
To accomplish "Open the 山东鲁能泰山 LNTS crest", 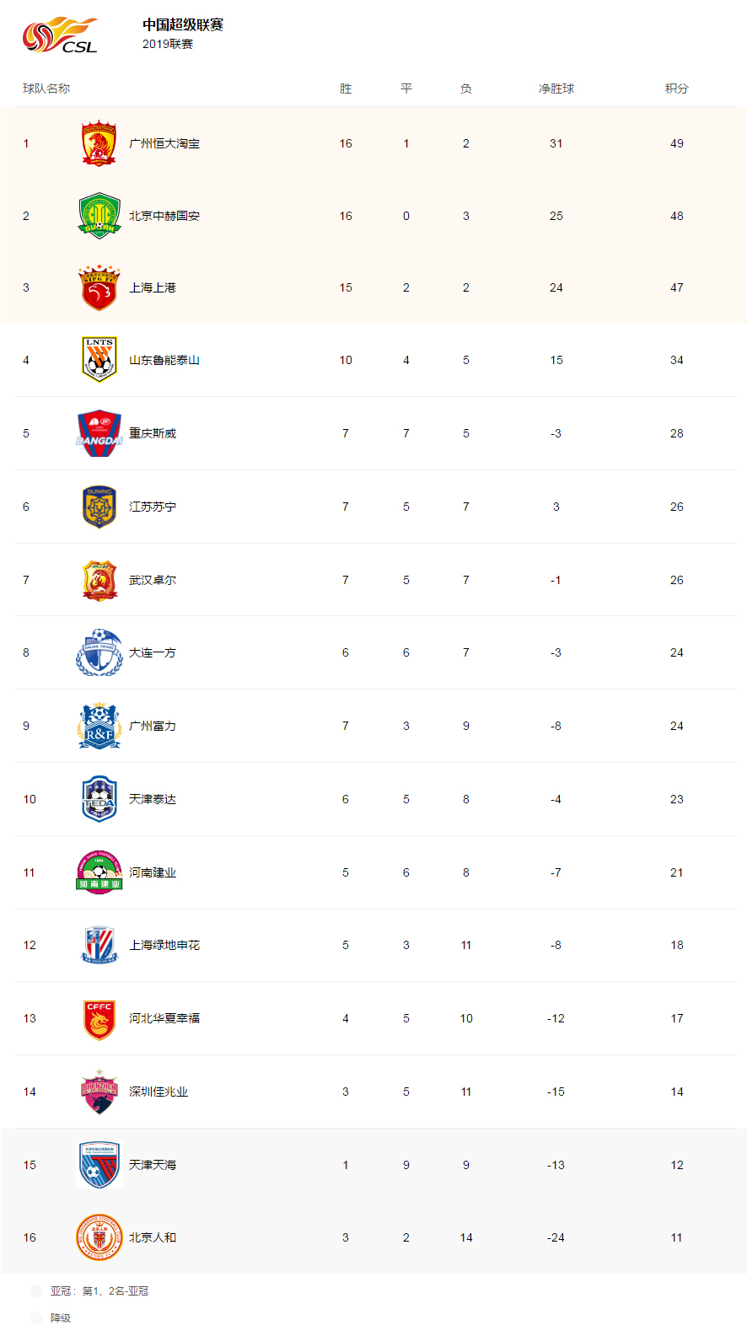I will pyautogui.click(x=99, y=360).
